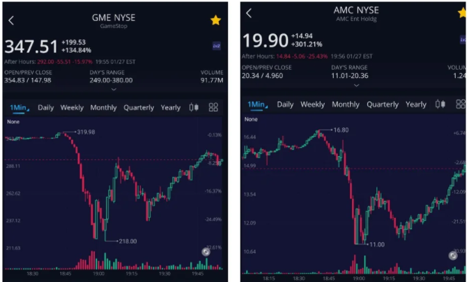Open the GME chart layout grid icon
469x282 pixels.
(213, 107)
